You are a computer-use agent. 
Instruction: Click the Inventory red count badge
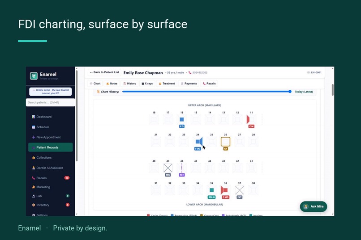pos(68,205)
